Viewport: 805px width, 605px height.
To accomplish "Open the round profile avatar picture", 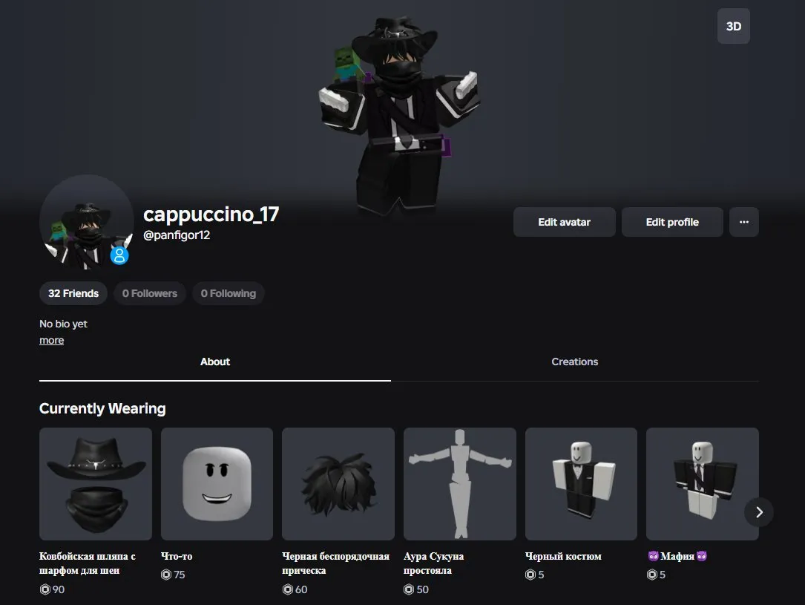I will (x=87, y=222).
